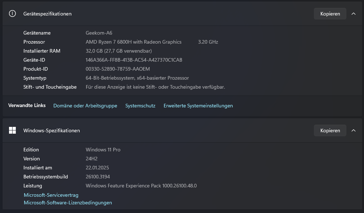
Task: Select the edition value Windows 11 Pro
Action: (103, 150)
